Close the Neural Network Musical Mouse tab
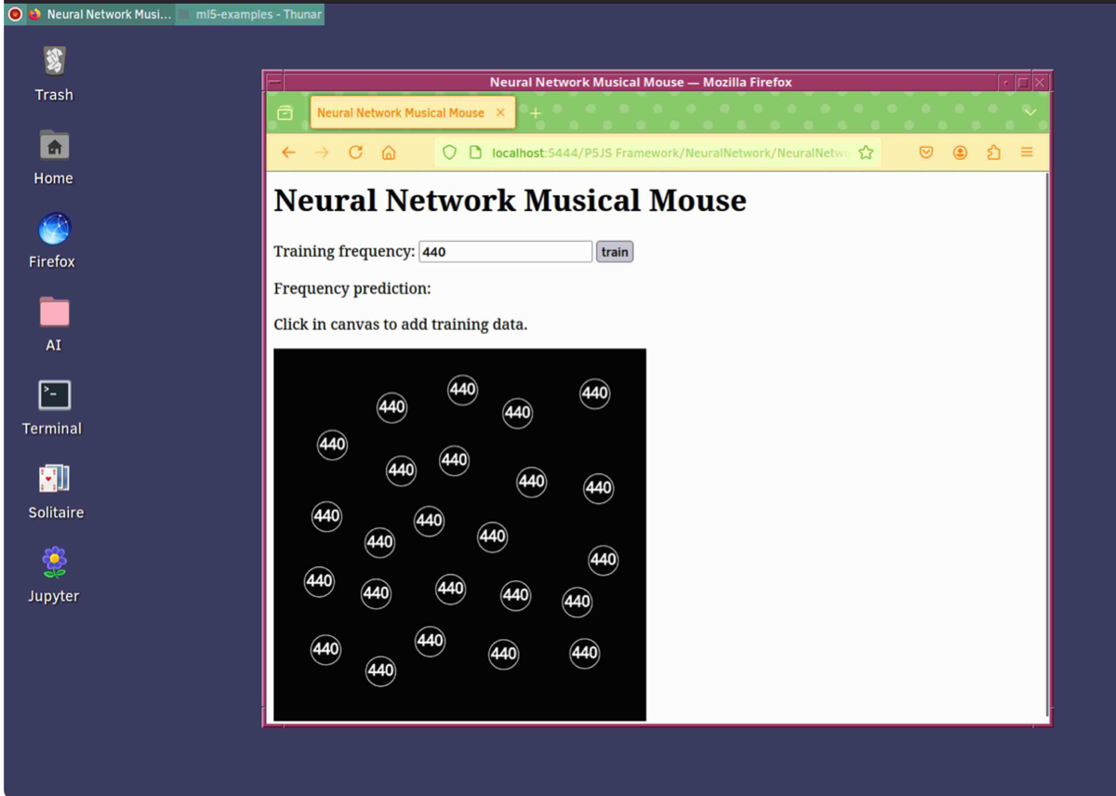Image resolution: width=1116 pixels, height=796 pixels. 500,113
